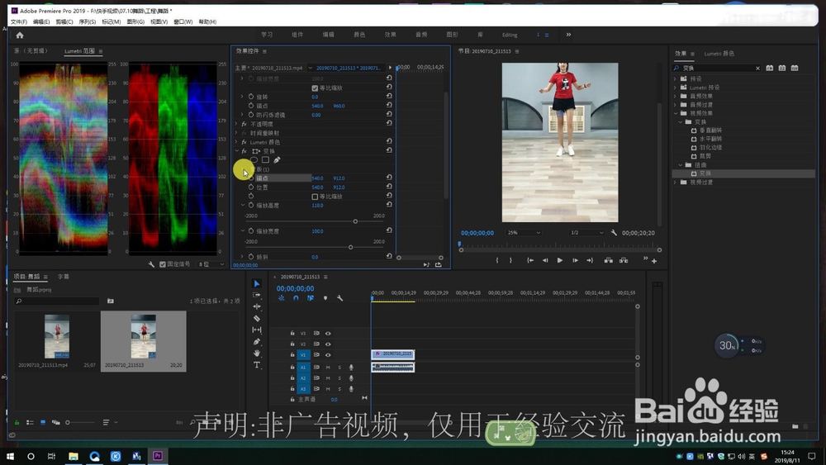Screen dimensions: 826x465
Task: Filter accelerated effects in Effects panel
Action: (769, 68)
